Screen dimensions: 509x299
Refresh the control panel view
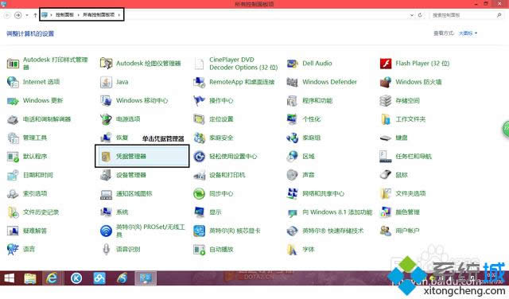pyautogui.click(x=420, y=15)
